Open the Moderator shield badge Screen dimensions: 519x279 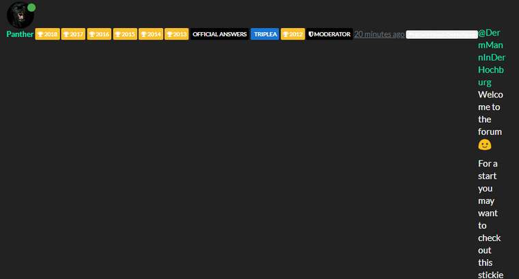pos(330,34)
